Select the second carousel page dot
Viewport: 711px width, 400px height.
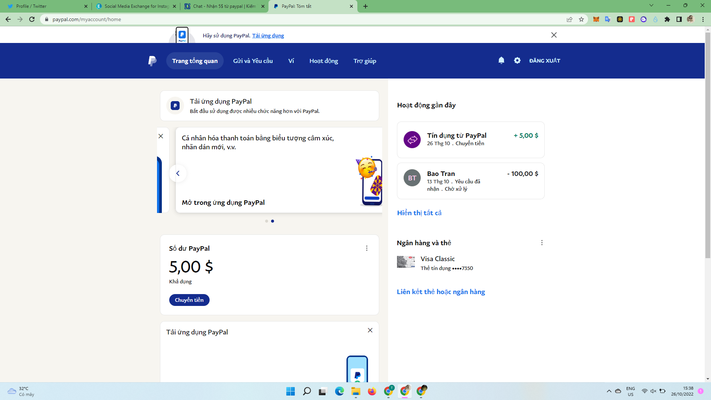tap(273, 221)
